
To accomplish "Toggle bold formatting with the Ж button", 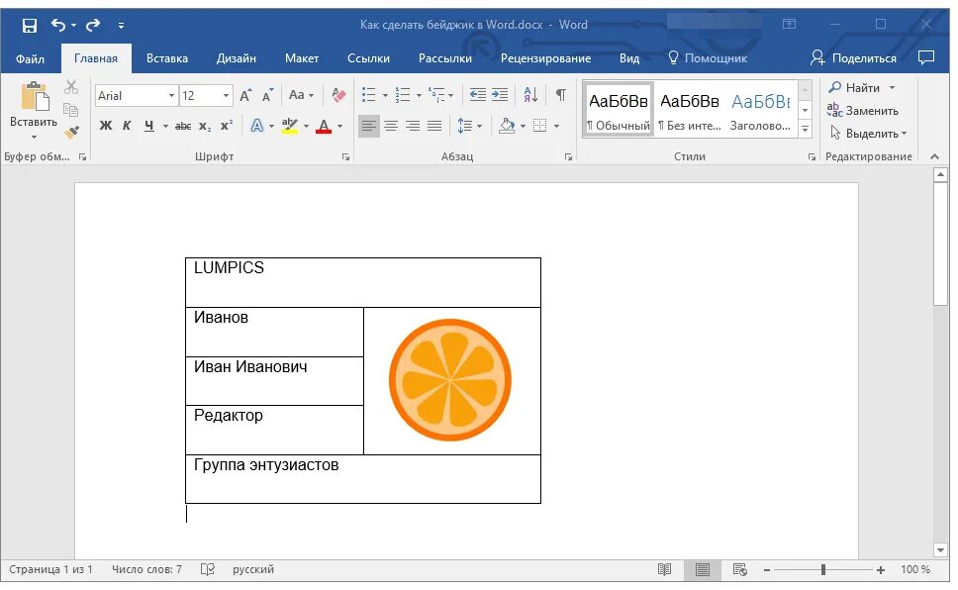I will pos(106,126).
